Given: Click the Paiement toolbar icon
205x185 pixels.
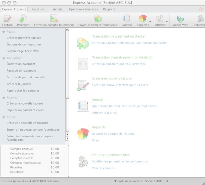Looking at the screenshot, I should 23,19.
